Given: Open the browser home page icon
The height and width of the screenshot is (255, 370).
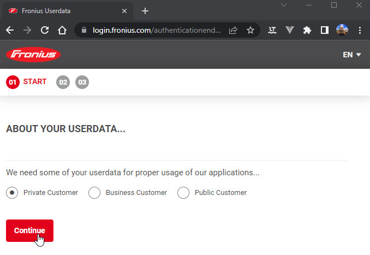Looking at the screenshot, I should (x=62, y=31).
